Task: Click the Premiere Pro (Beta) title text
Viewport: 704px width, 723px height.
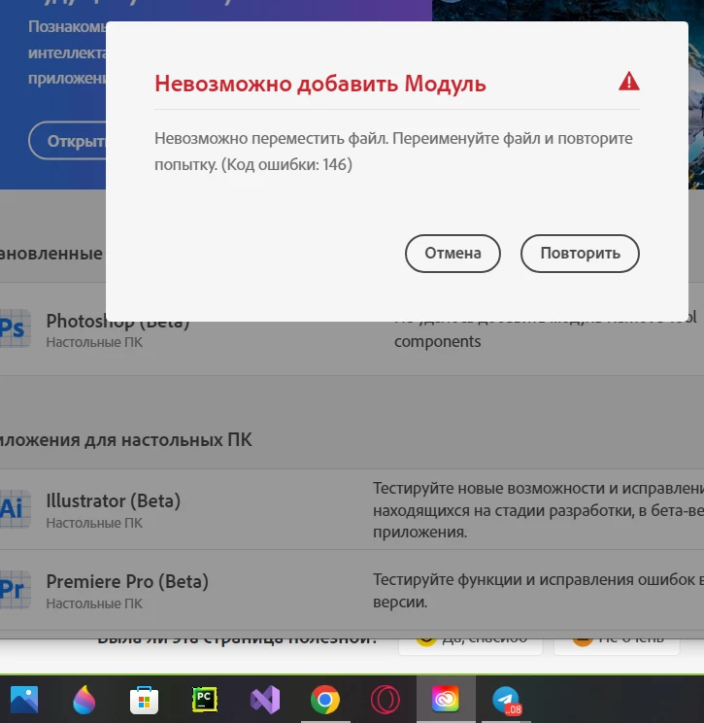Action: (127, 581)
